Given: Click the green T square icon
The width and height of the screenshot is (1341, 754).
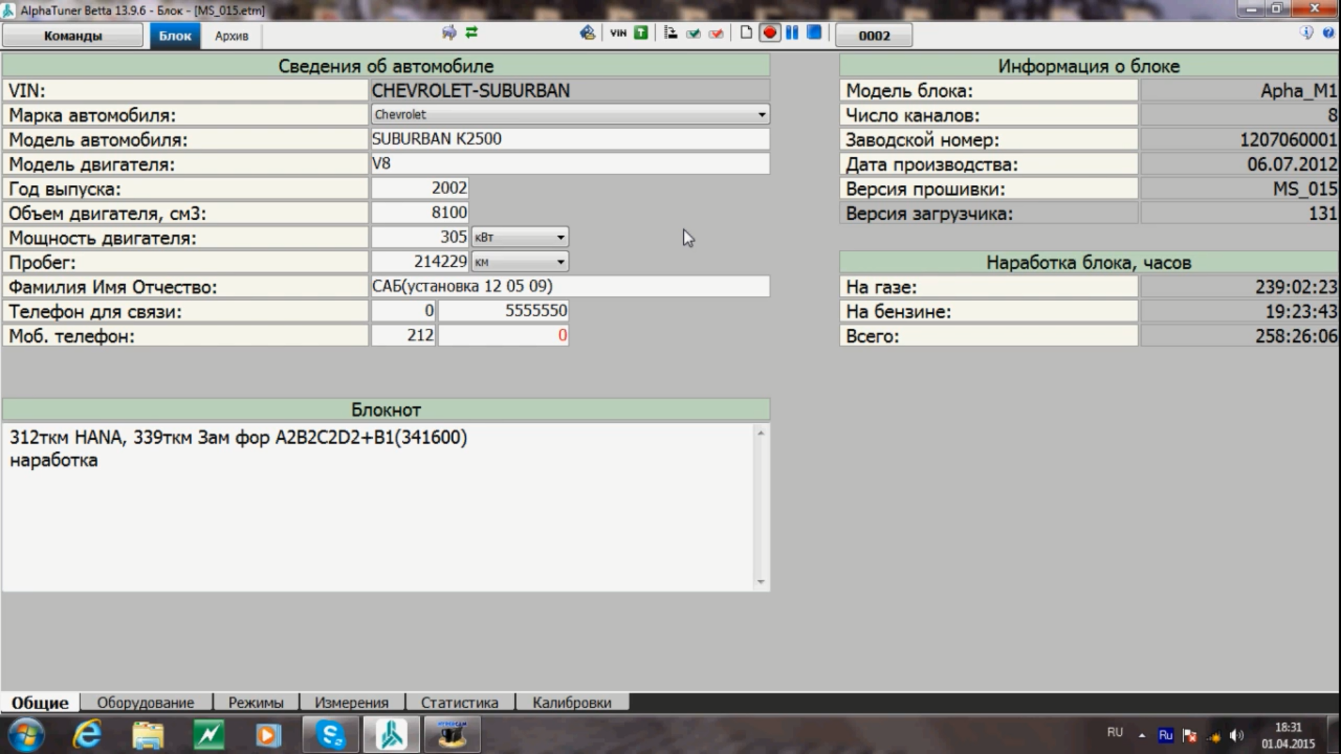Looking at the screenshot, I should (640, 33).
